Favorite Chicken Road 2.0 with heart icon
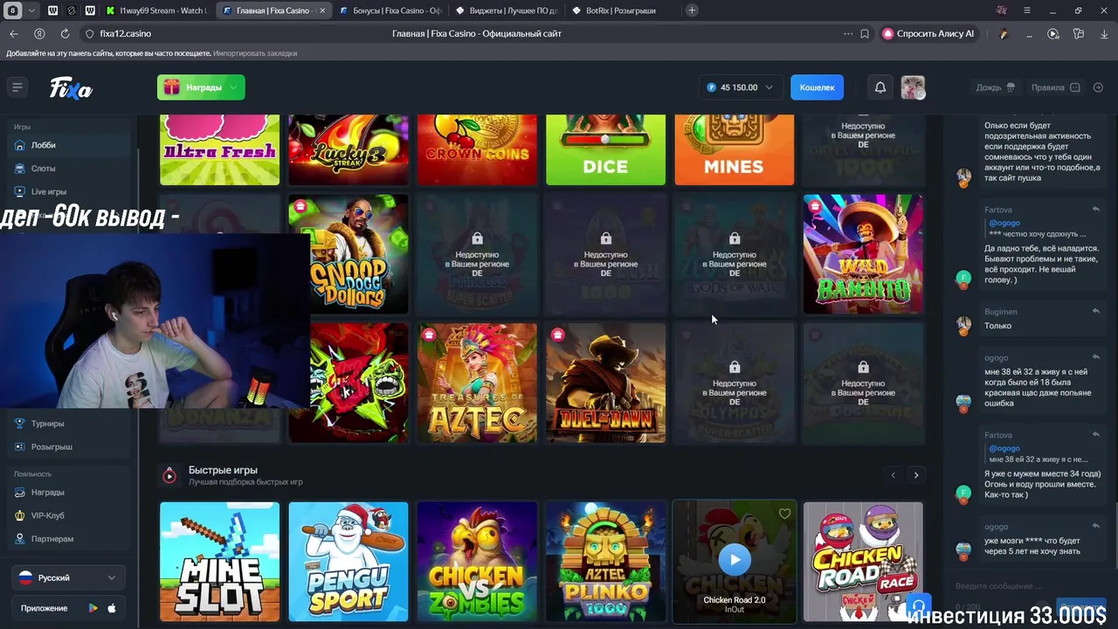This screenshot has width=1118, height=629. click(x=784, y=514)
